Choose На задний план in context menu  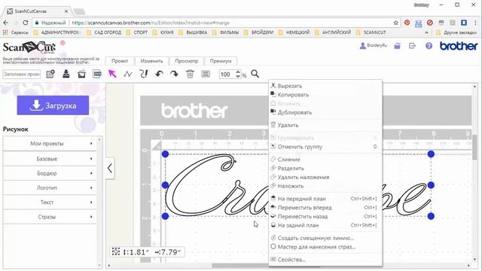point(325,225)
